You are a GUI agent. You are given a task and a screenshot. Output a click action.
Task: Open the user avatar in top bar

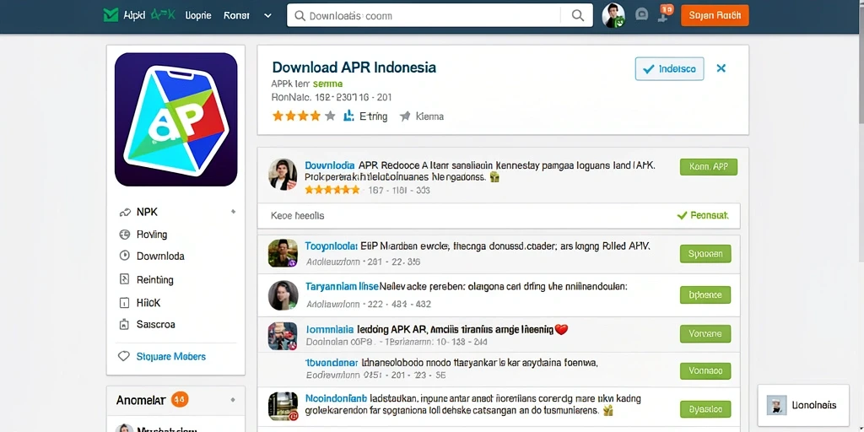613,15
